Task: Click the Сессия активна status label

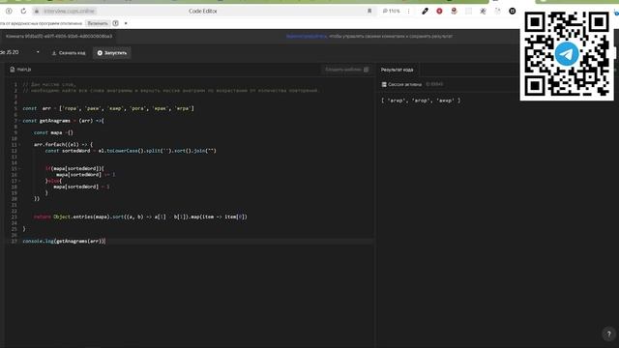Action: click(401, 84)
